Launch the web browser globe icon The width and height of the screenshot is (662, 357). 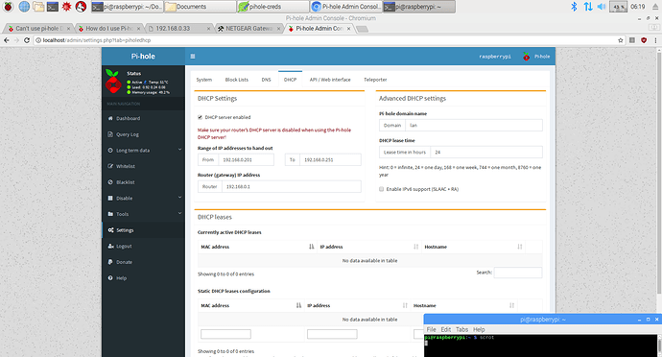(x=24, y=7)
